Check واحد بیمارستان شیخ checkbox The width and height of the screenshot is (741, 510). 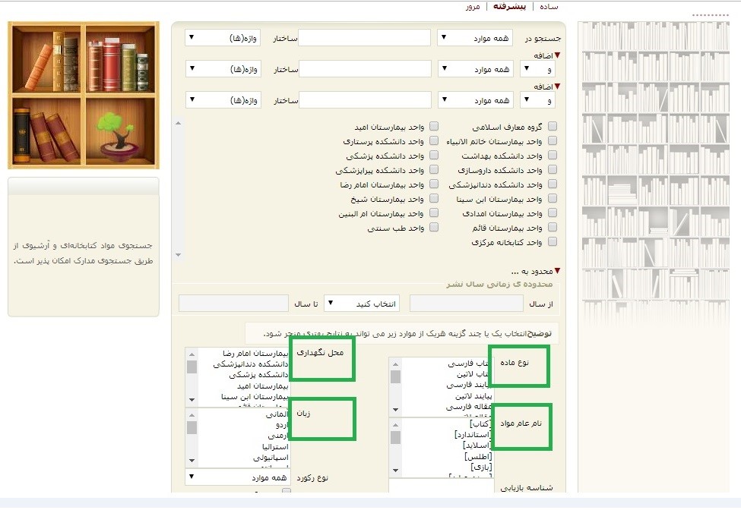(434, 199)
